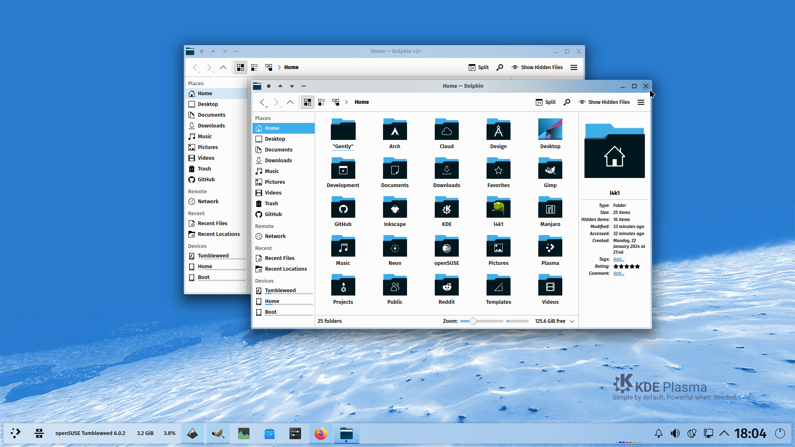Click the five-star Rating in information panel
This screenshot has height=447, width=795.
626,267
